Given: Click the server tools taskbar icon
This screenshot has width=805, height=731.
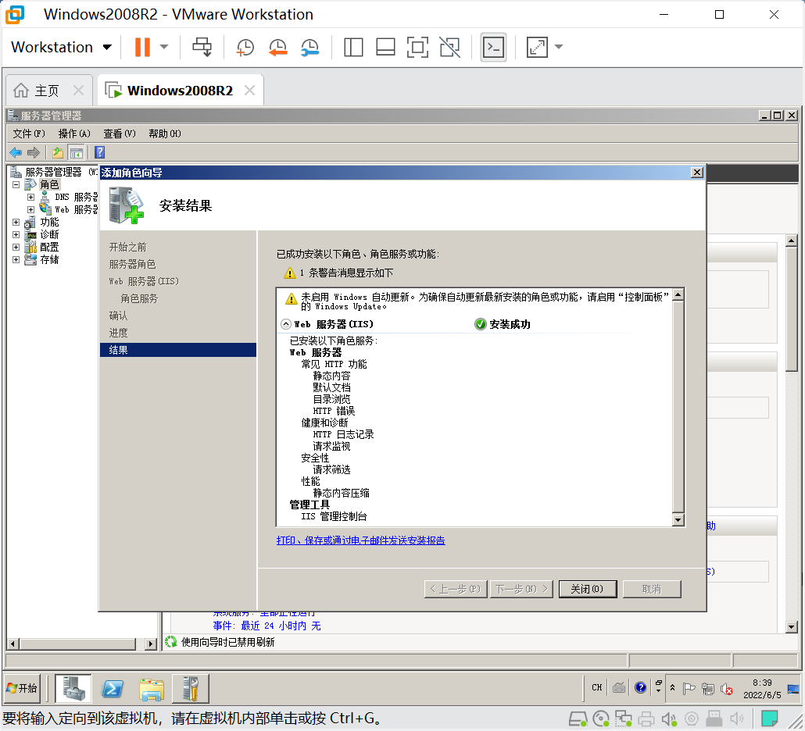Looking at the screenshot, I should pyautogui.click(x=191, y=688).
